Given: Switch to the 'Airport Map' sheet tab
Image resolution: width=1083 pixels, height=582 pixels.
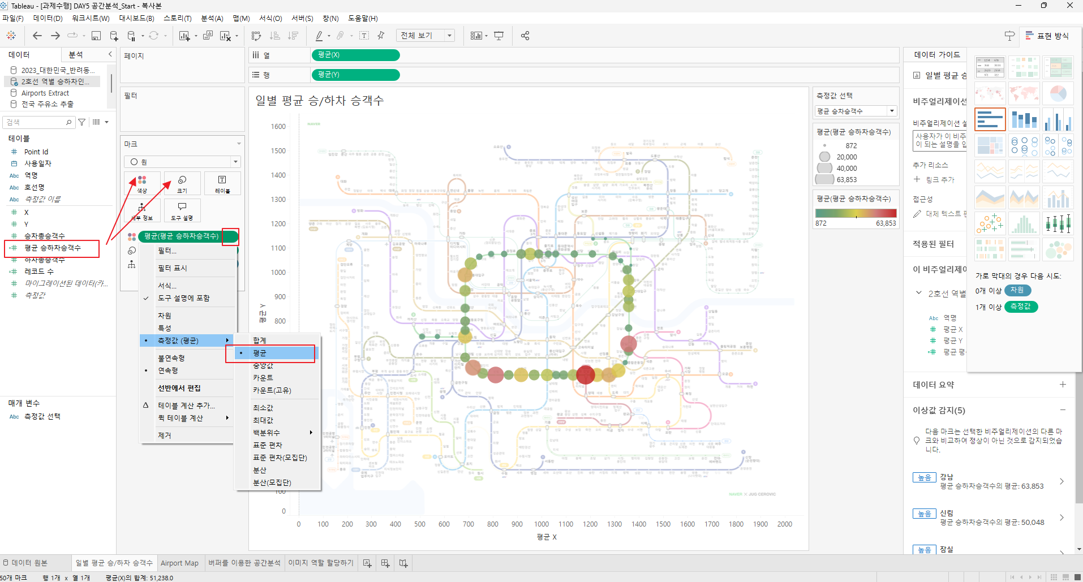Looking at the screenshot, I should coord(179,563).
